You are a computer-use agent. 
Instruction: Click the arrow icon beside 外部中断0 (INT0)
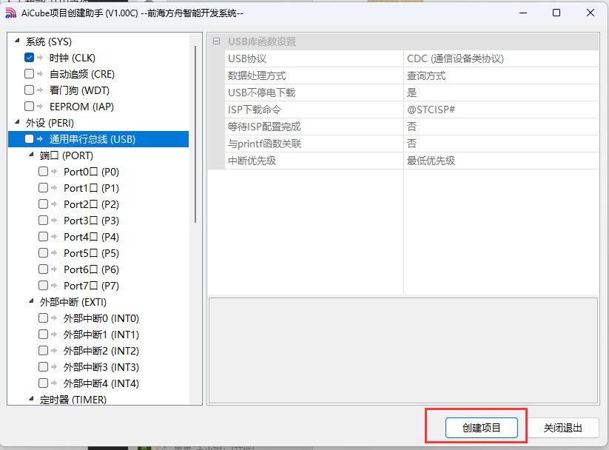tap(54, 318)
